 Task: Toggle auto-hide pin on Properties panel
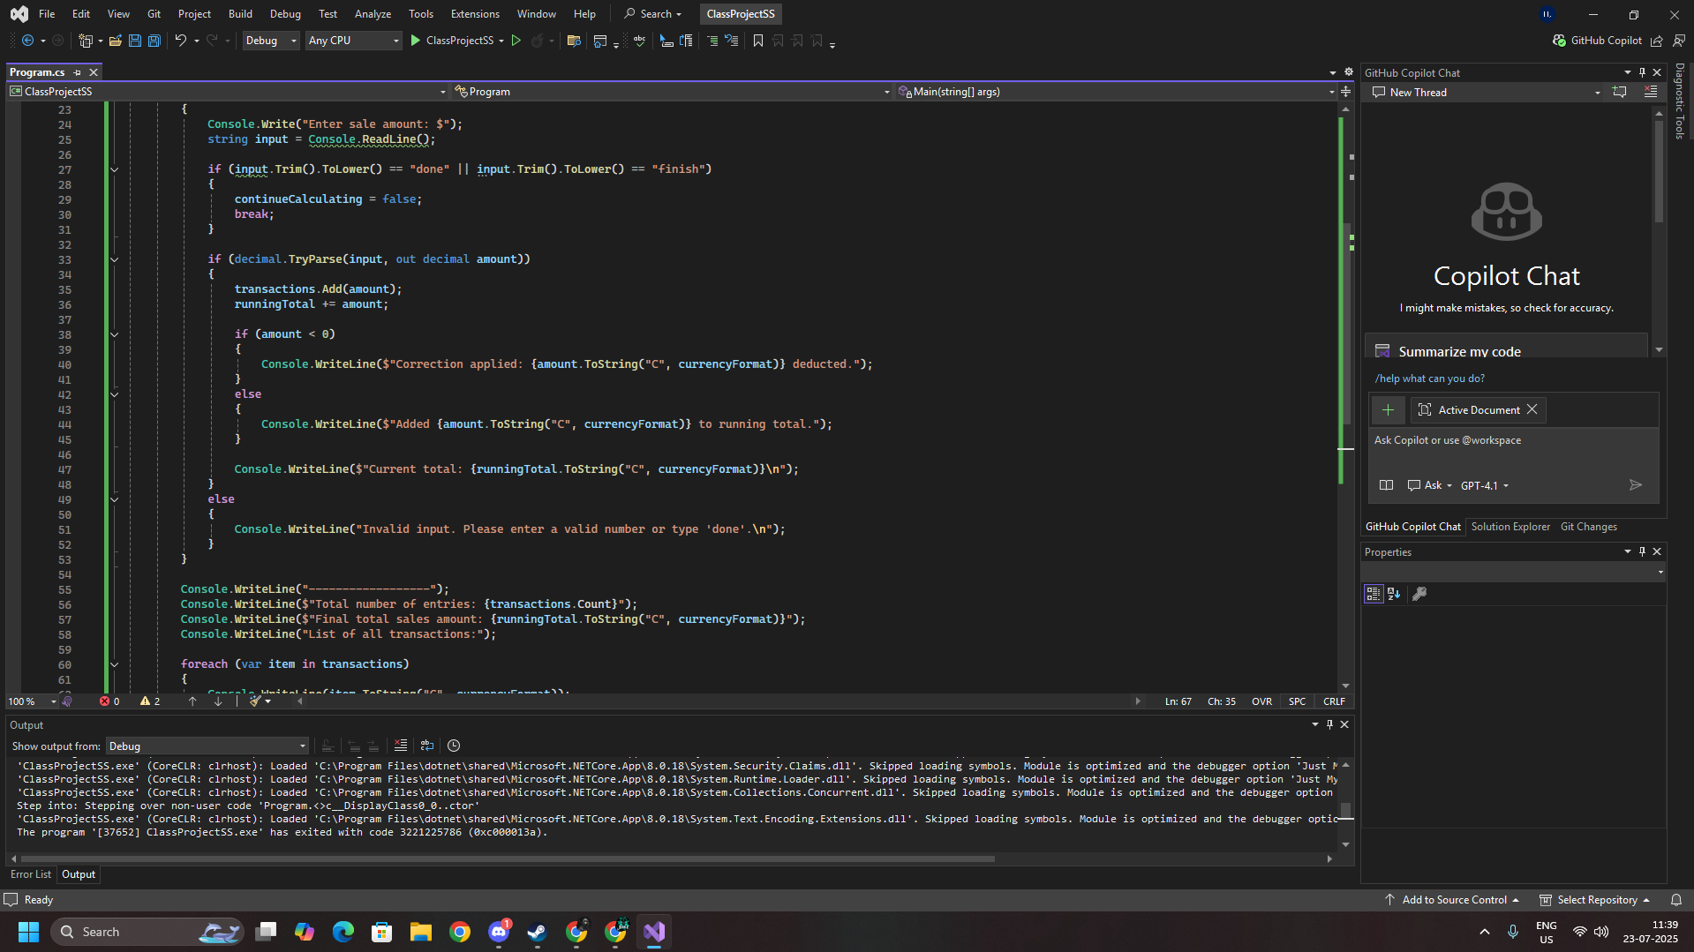1642,551
